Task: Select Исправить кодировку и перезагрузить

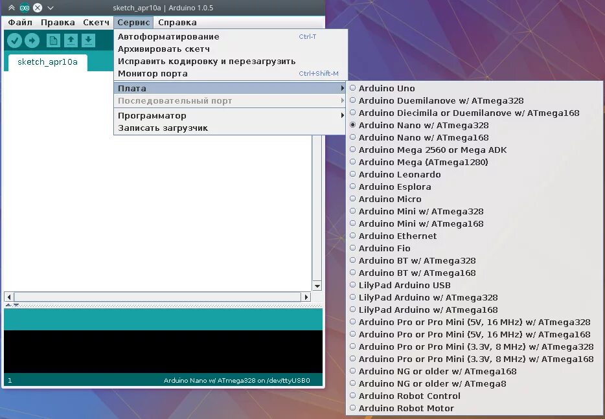Action: coord(231,62)
